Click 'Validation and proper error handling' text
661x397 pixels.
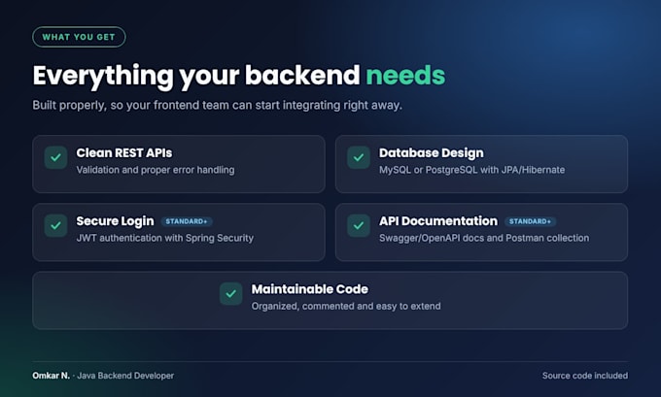(156, 170)
